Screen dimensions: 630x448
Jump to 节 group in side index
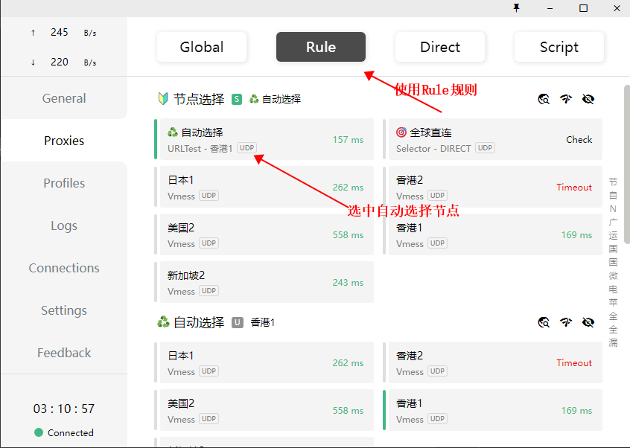coord(613,182)
